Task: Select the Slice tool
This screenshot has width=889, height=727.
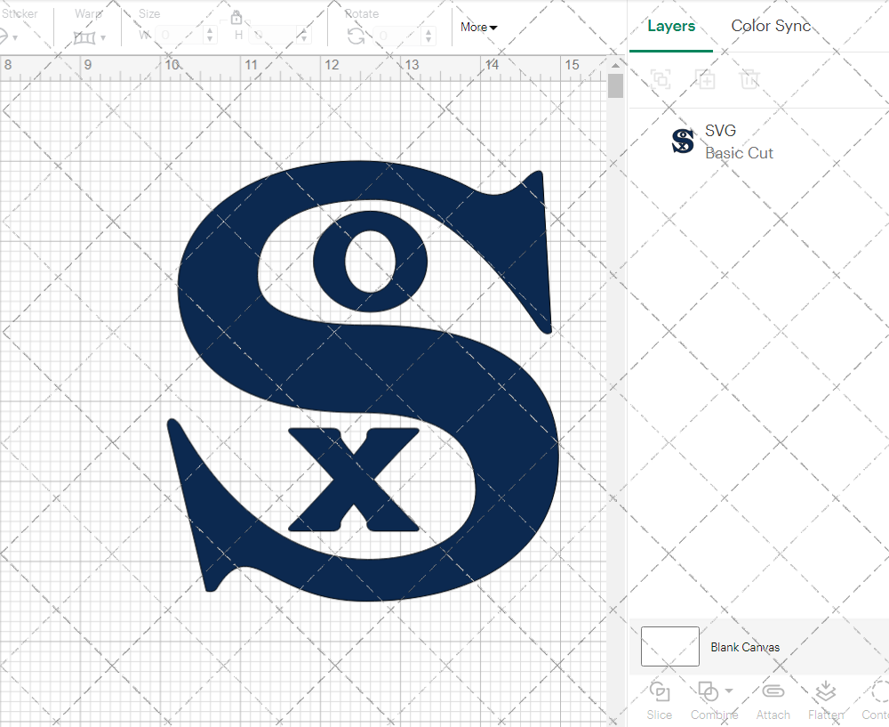Action: coord(660,699)
